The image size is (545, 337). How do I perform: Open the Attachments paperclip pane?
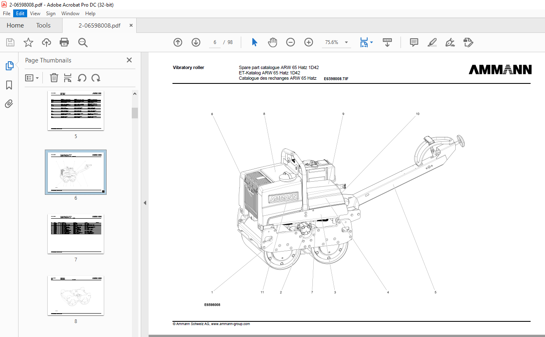pos(9,104)
